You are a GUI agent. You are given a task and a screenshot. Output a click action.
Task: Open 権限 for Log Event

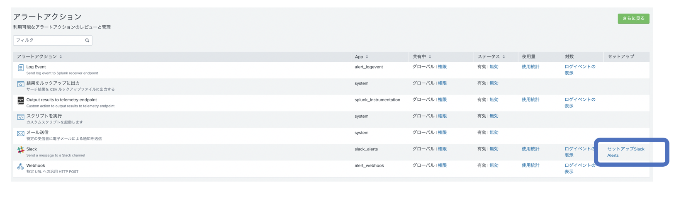click(442, 67)
